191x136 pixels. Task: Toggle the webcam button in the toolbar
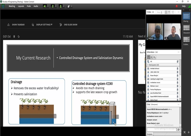click(x=60, y=6)
